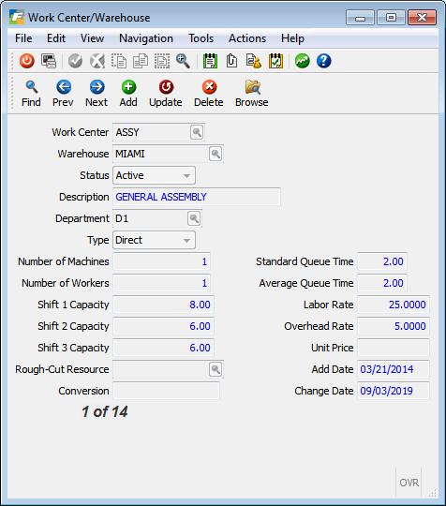Viewport: 446px width, 506px height.
Task: Click the Add record button
Action: pos(128,94)
